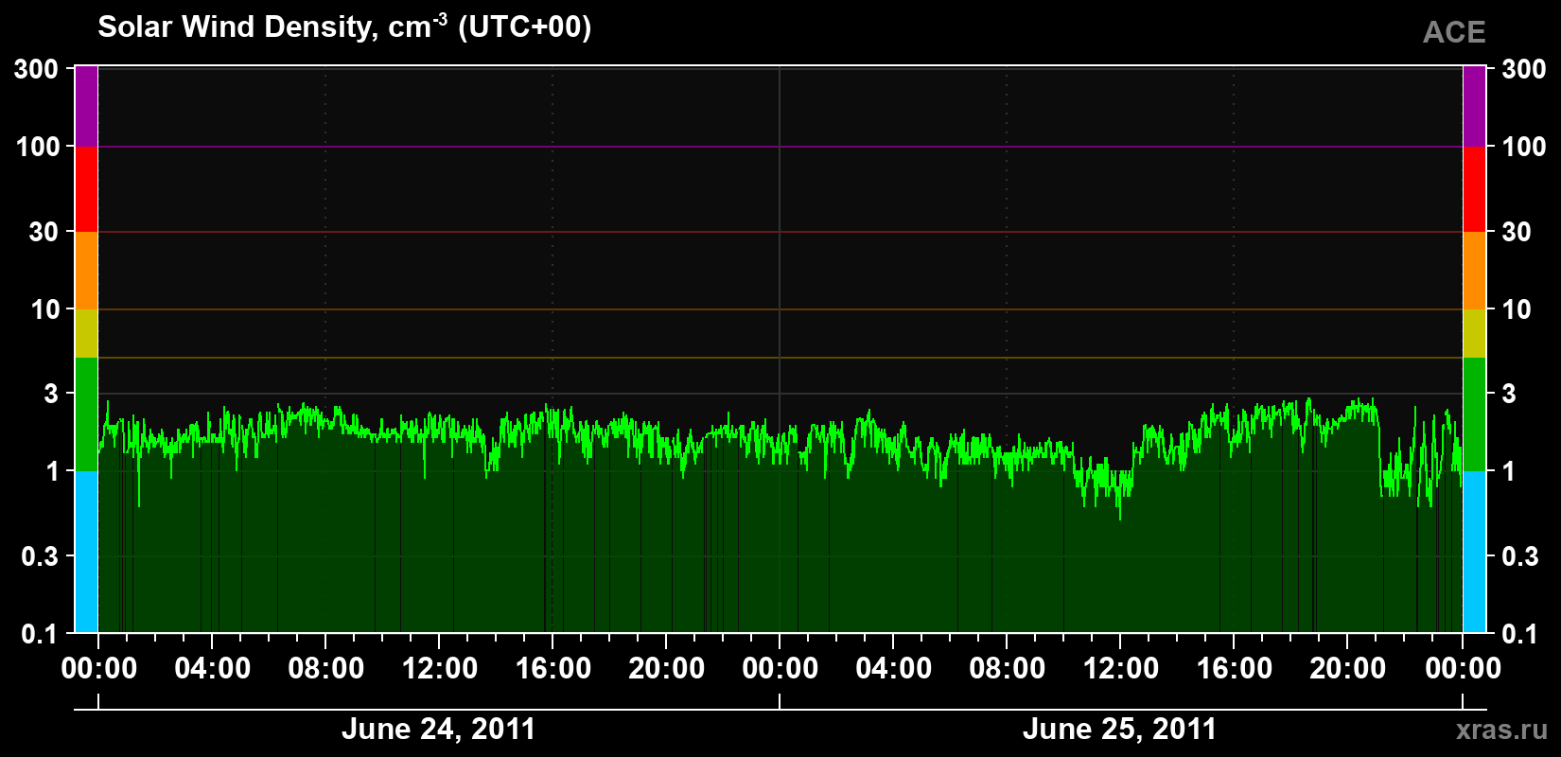Pick the yellow segment of the right color scale
The width and height of the screenshot is (1561, 757).
1474,333
